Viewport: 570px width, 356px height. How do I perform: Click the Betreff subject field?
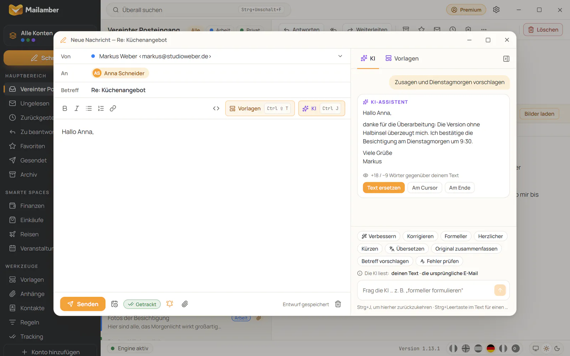(217, 90)
